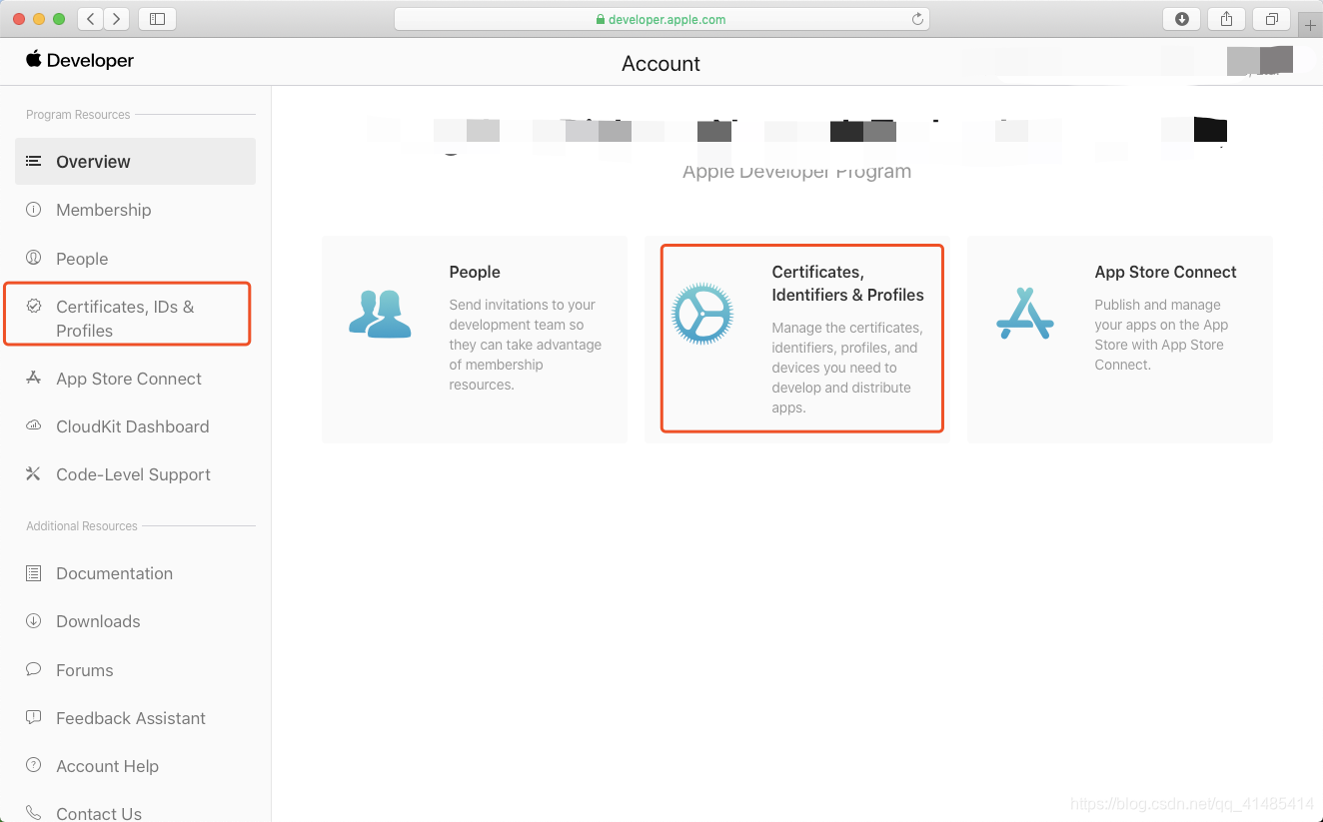Click the Account Help question icon
The width and height of the screenshot is (1323, 822).
click(x=34, y=765)
